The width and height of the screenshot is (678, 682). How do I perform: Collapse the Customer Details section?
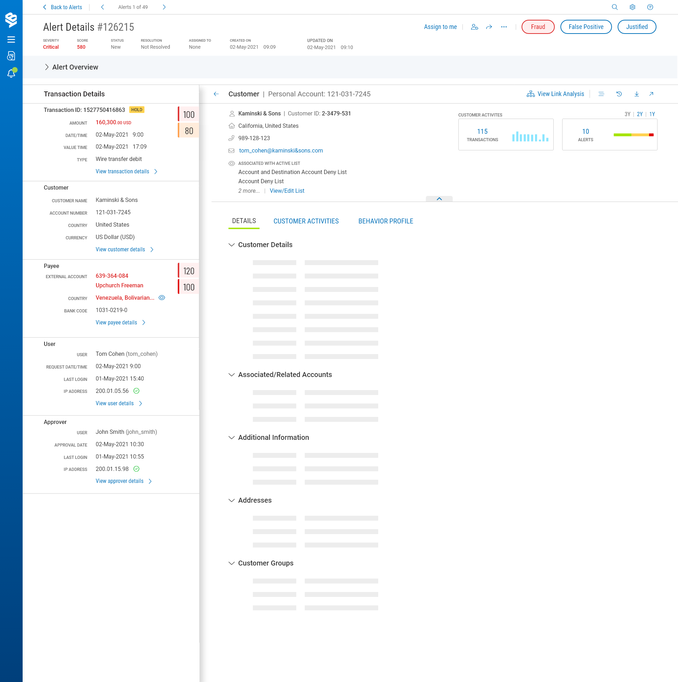point(232,245)
